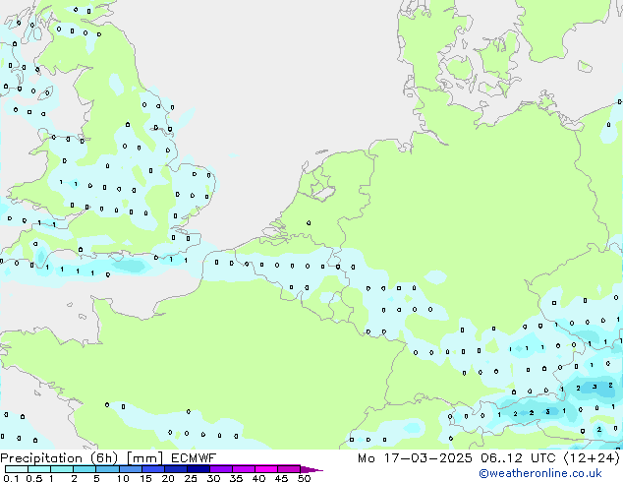Click the '0.1' legend scale label
The image size is (623, 482).
click(11, 478)
